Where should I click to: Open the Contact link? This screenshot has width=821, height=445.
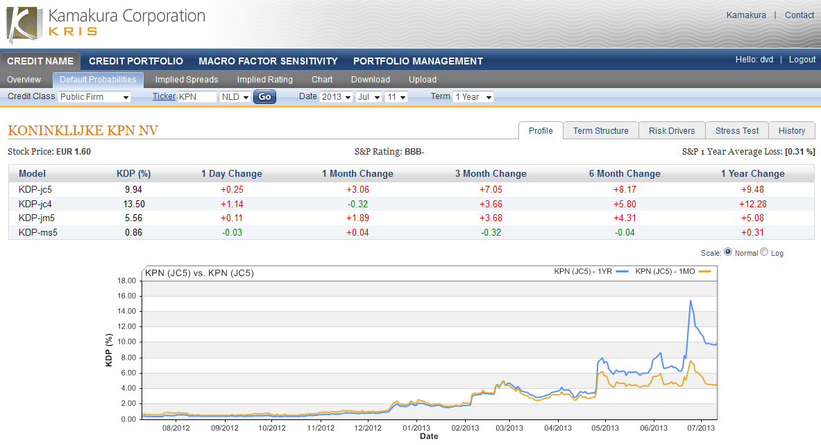coord(799,15)
